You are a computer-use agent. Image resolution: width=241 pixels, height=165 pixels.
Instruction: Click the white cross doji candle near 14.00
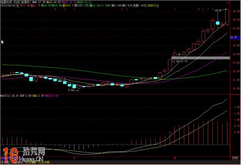click(x=180, y=54)
